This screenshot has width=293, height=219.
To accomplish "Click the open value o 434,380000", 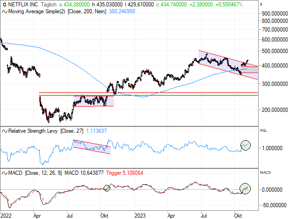I will 75,4.
